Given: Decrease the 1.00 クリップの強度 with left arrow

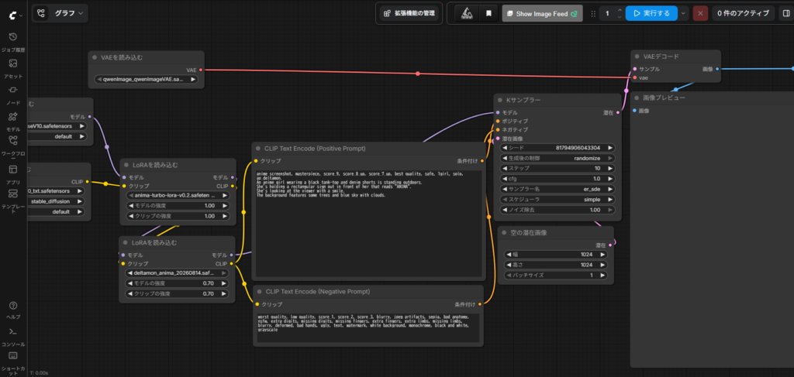Looking at the screenshot, I should click(x=130, y=216).
